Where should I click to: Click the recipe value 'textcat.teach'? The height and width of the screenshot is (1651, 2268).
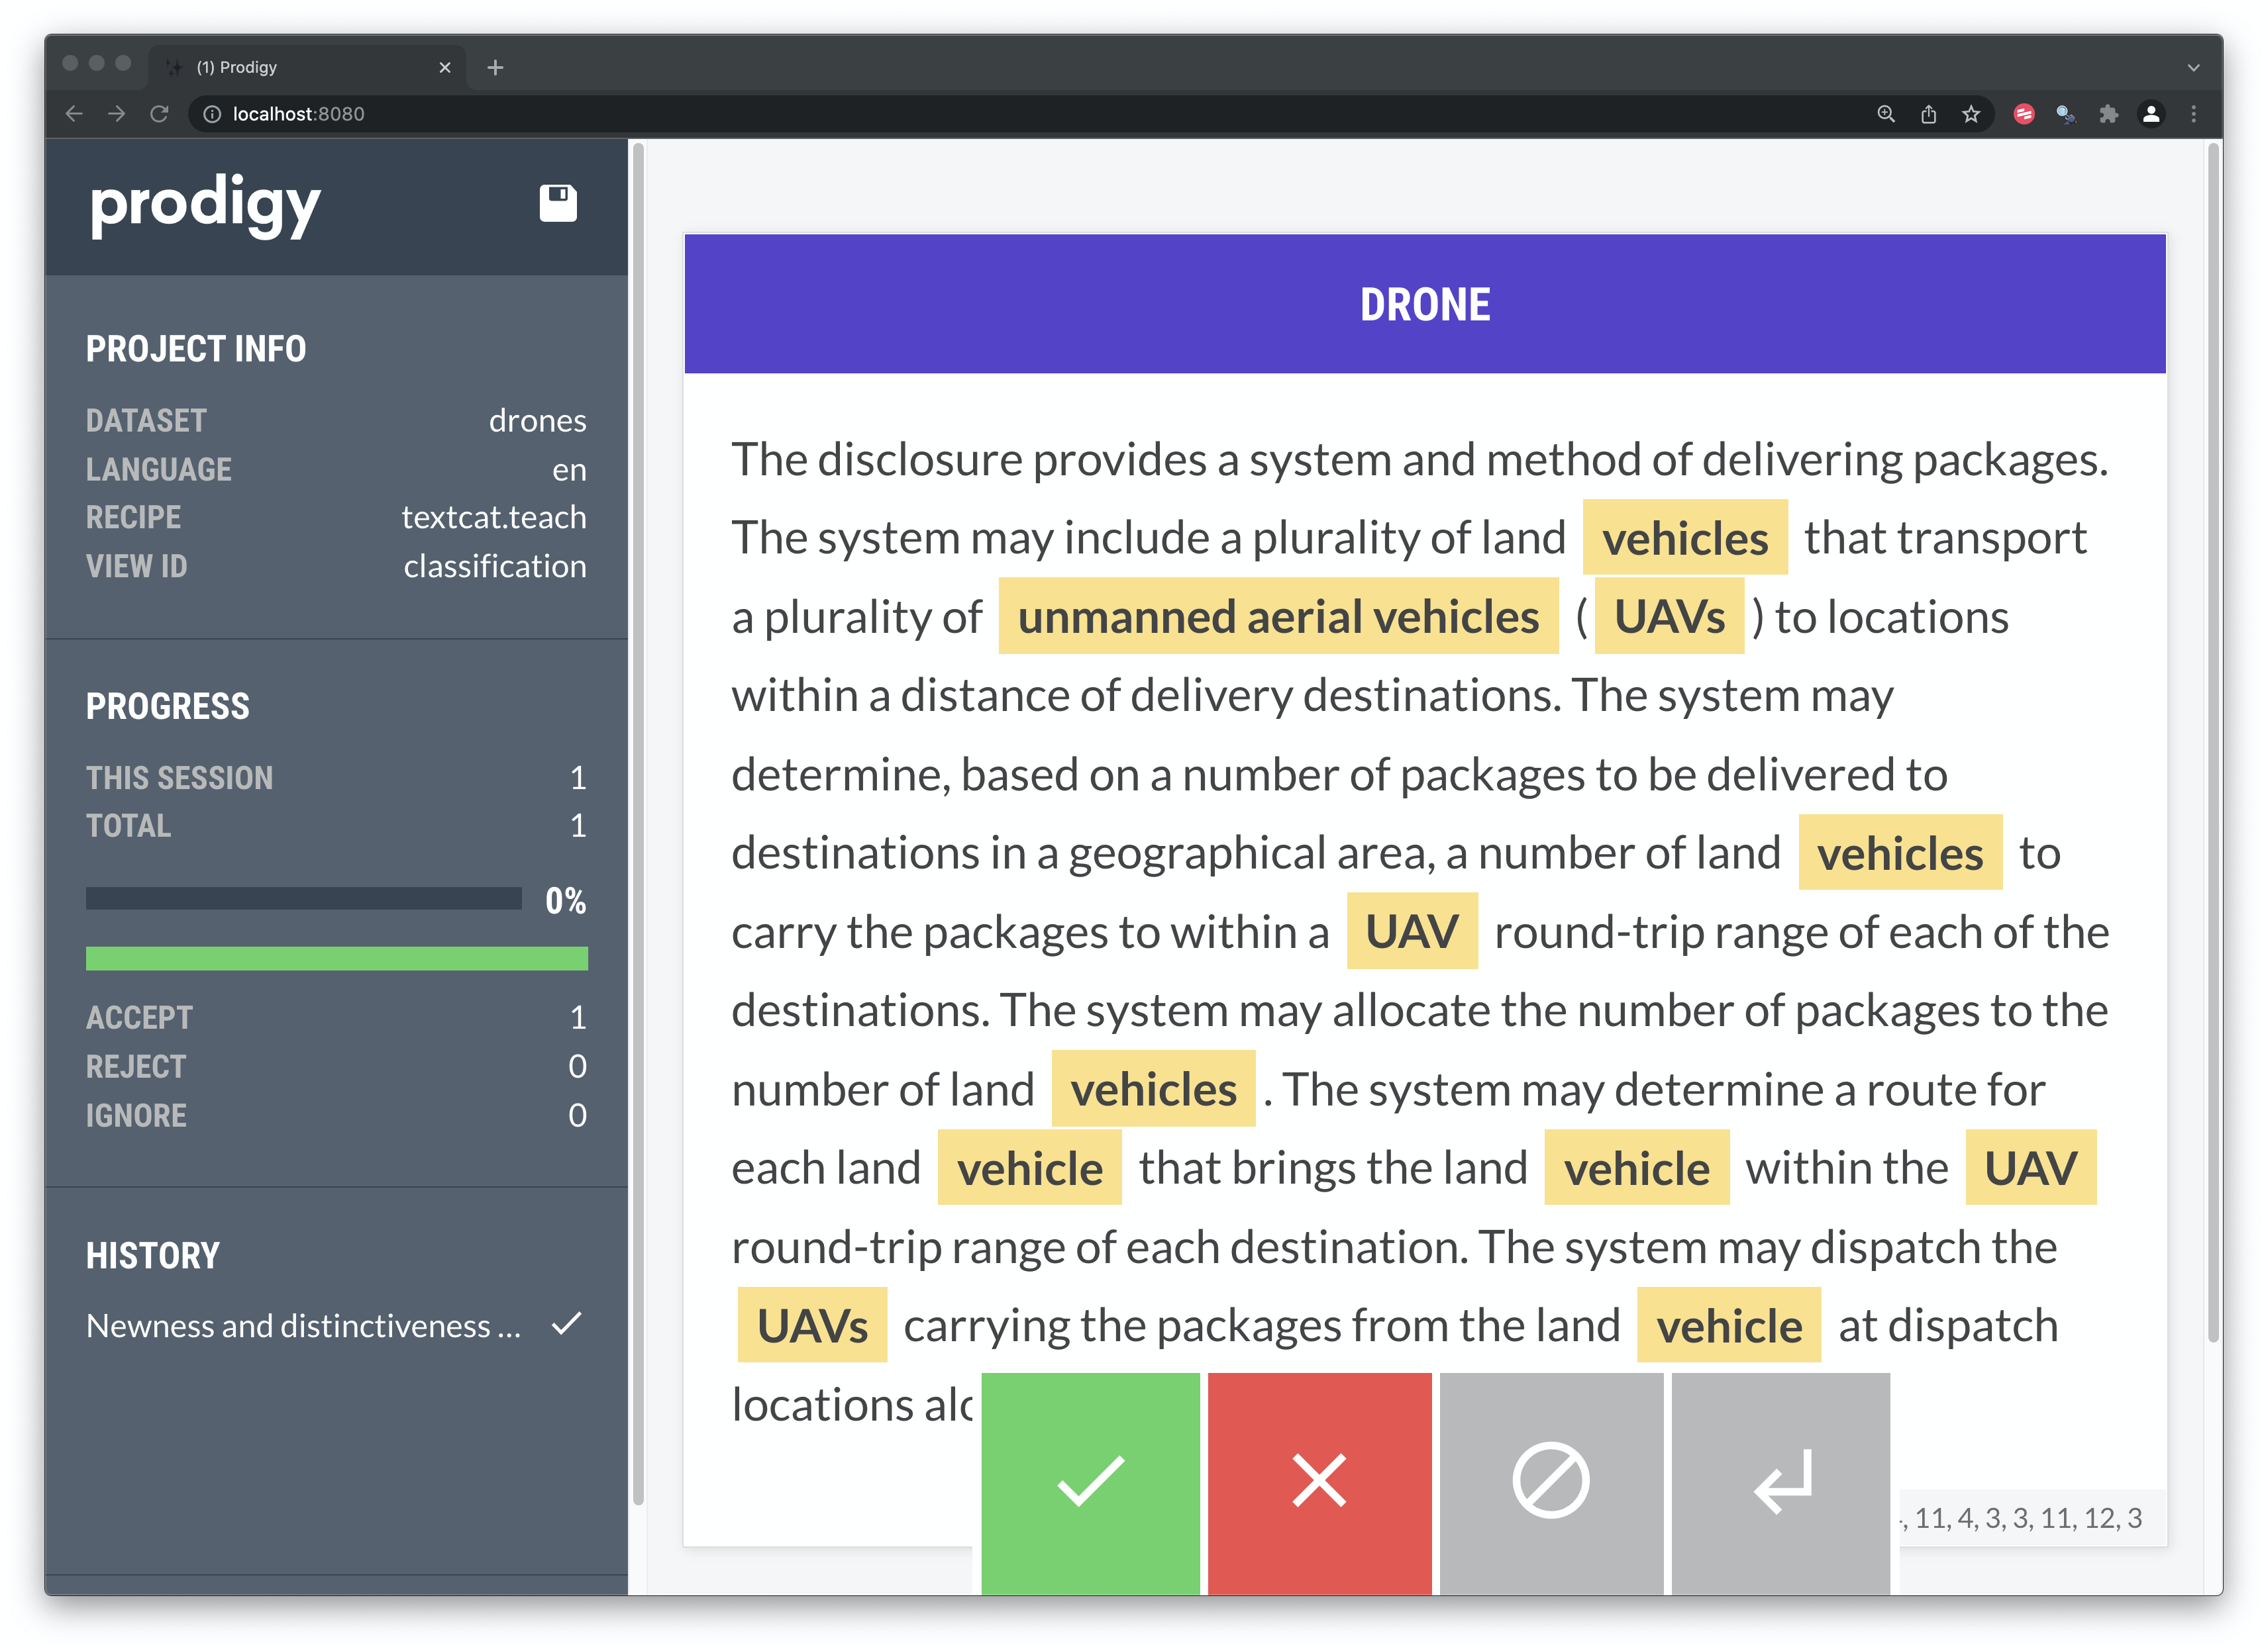click(494, 518)
